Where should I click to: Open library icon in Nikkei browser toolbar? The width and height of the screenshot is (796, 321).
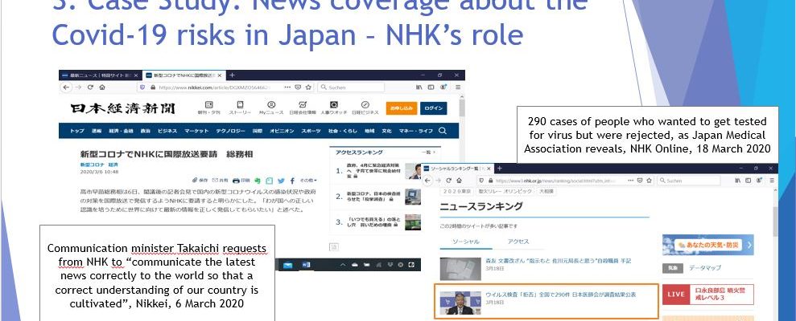pos(419,87)
